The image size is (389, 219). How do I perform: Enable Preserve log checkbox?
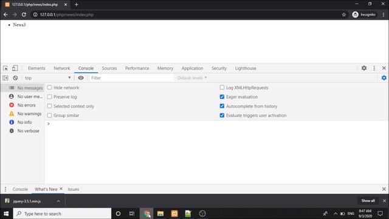[50, 97]
